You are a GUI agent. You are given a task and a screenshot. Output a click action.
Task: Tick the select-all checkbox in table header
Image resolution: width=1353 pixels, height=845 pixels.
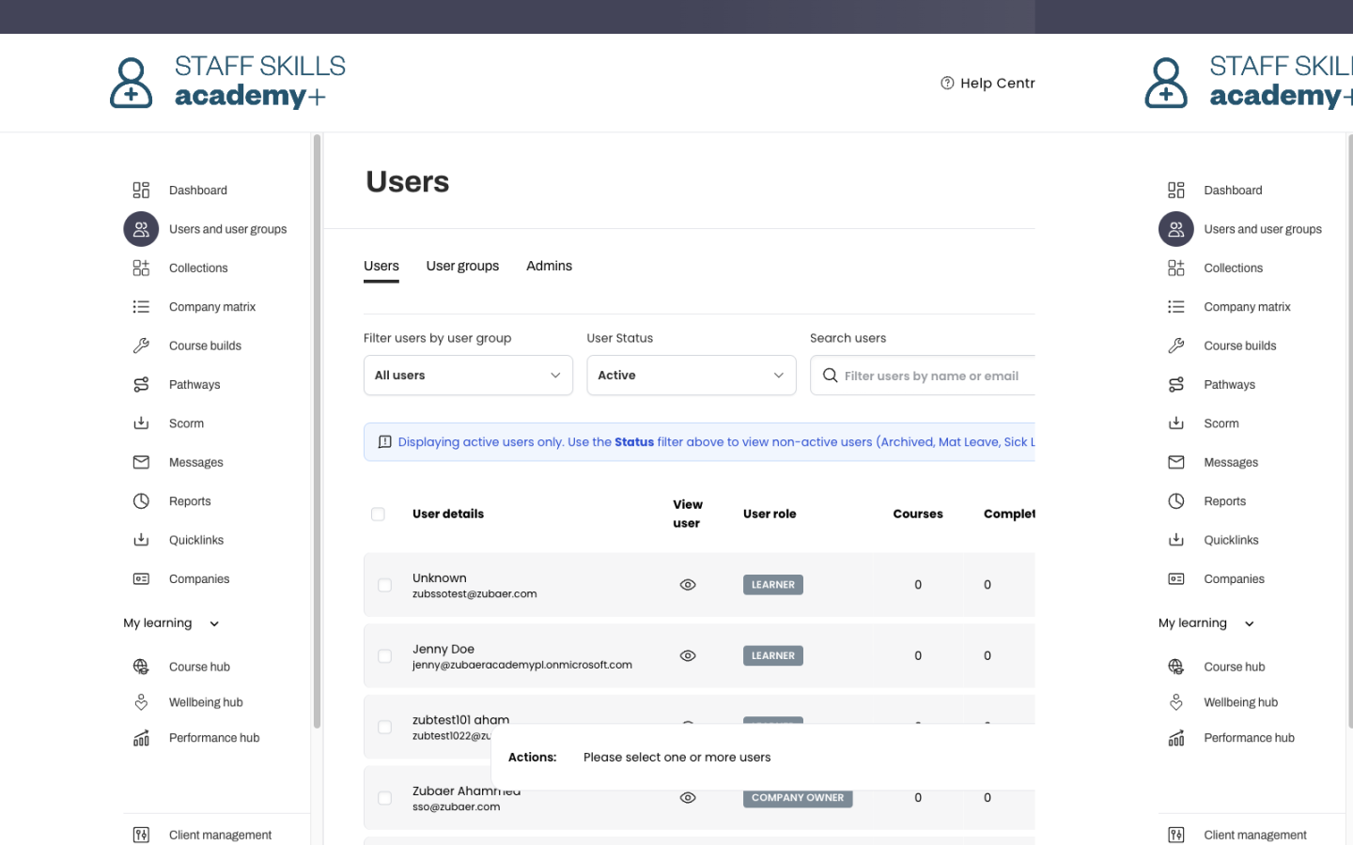[378, 514]
